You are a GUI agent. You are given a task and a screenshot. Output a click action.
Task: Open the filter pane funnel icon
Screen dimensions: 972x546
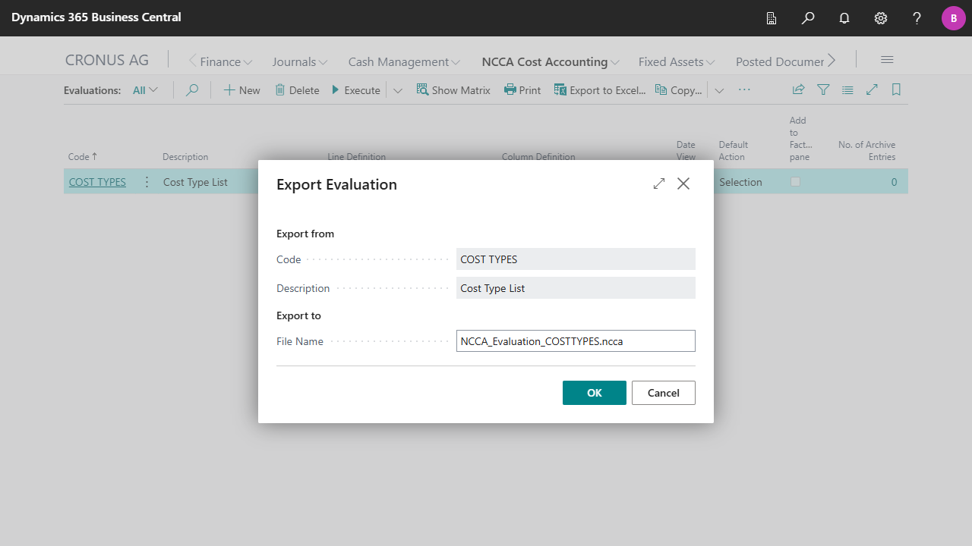pos(823,89)
